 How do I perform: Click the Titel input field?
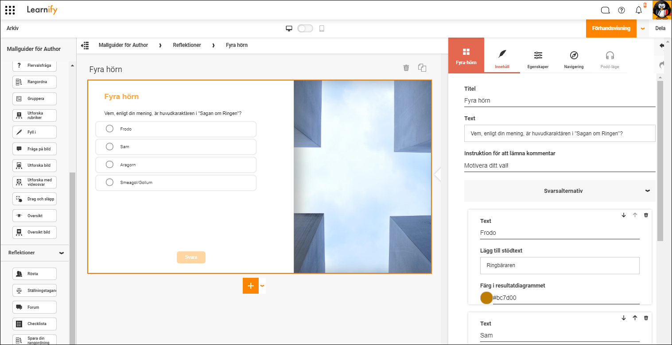click(559, 100)
